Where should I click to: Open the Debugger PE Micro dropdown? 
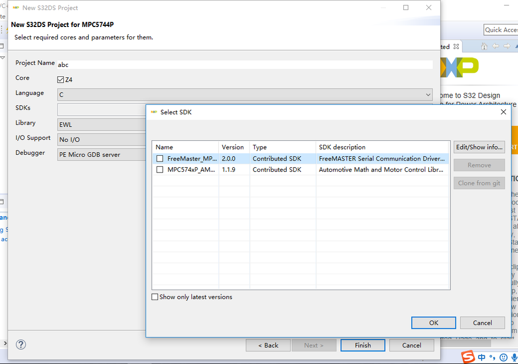[x=102, y=155]
